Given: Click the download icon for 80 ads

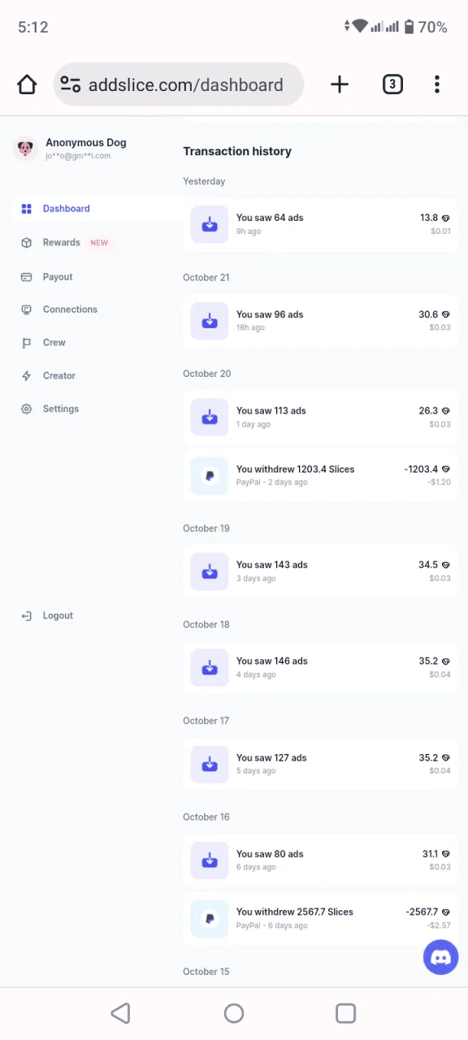Looking at the screenshot, I should point(210,860).
